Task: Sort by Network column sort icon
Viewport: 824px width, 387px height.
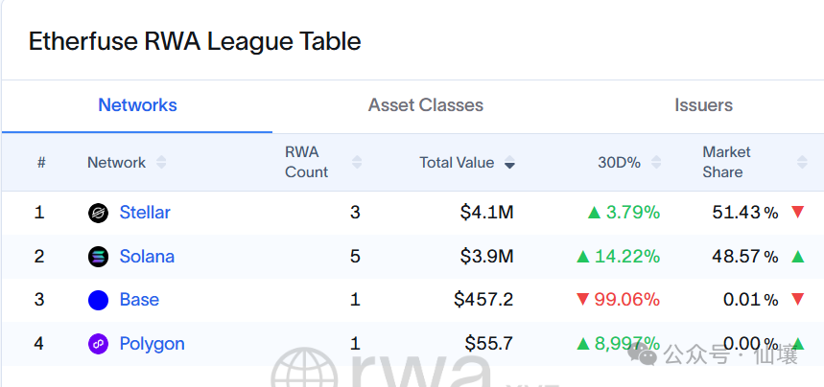Action: tap(161, 163)
